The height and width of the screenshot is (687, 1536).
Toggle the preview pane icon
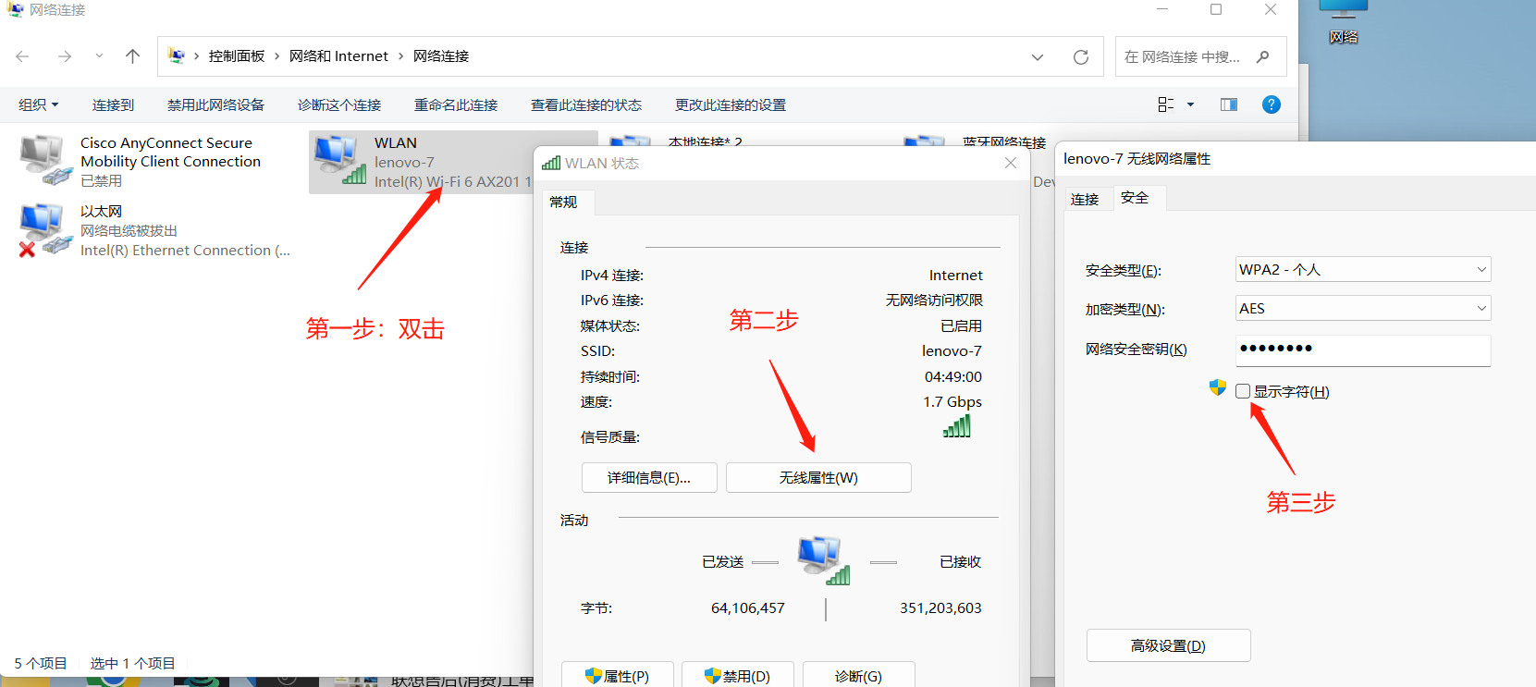pos(1228,104)
